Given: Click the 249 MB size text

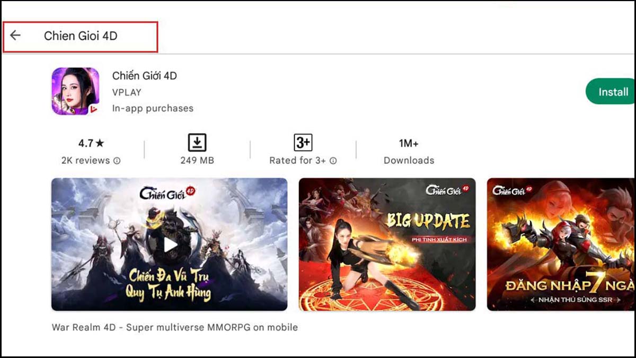Looking at the screenshot, I should (197, 160).
